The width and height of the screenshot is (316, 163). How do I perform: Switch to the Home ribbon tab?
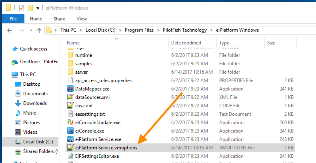click(x=36, y=19)
